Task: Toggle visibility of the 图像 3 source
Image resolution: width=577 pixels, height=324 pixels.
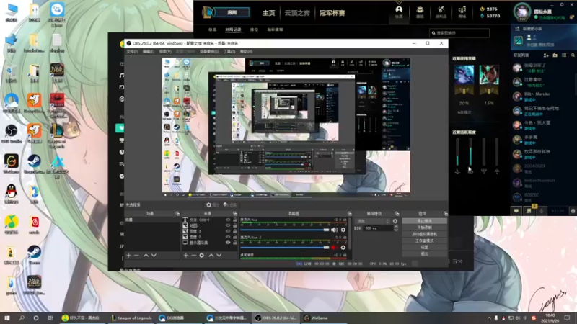Action: click(x=228, y=231)
